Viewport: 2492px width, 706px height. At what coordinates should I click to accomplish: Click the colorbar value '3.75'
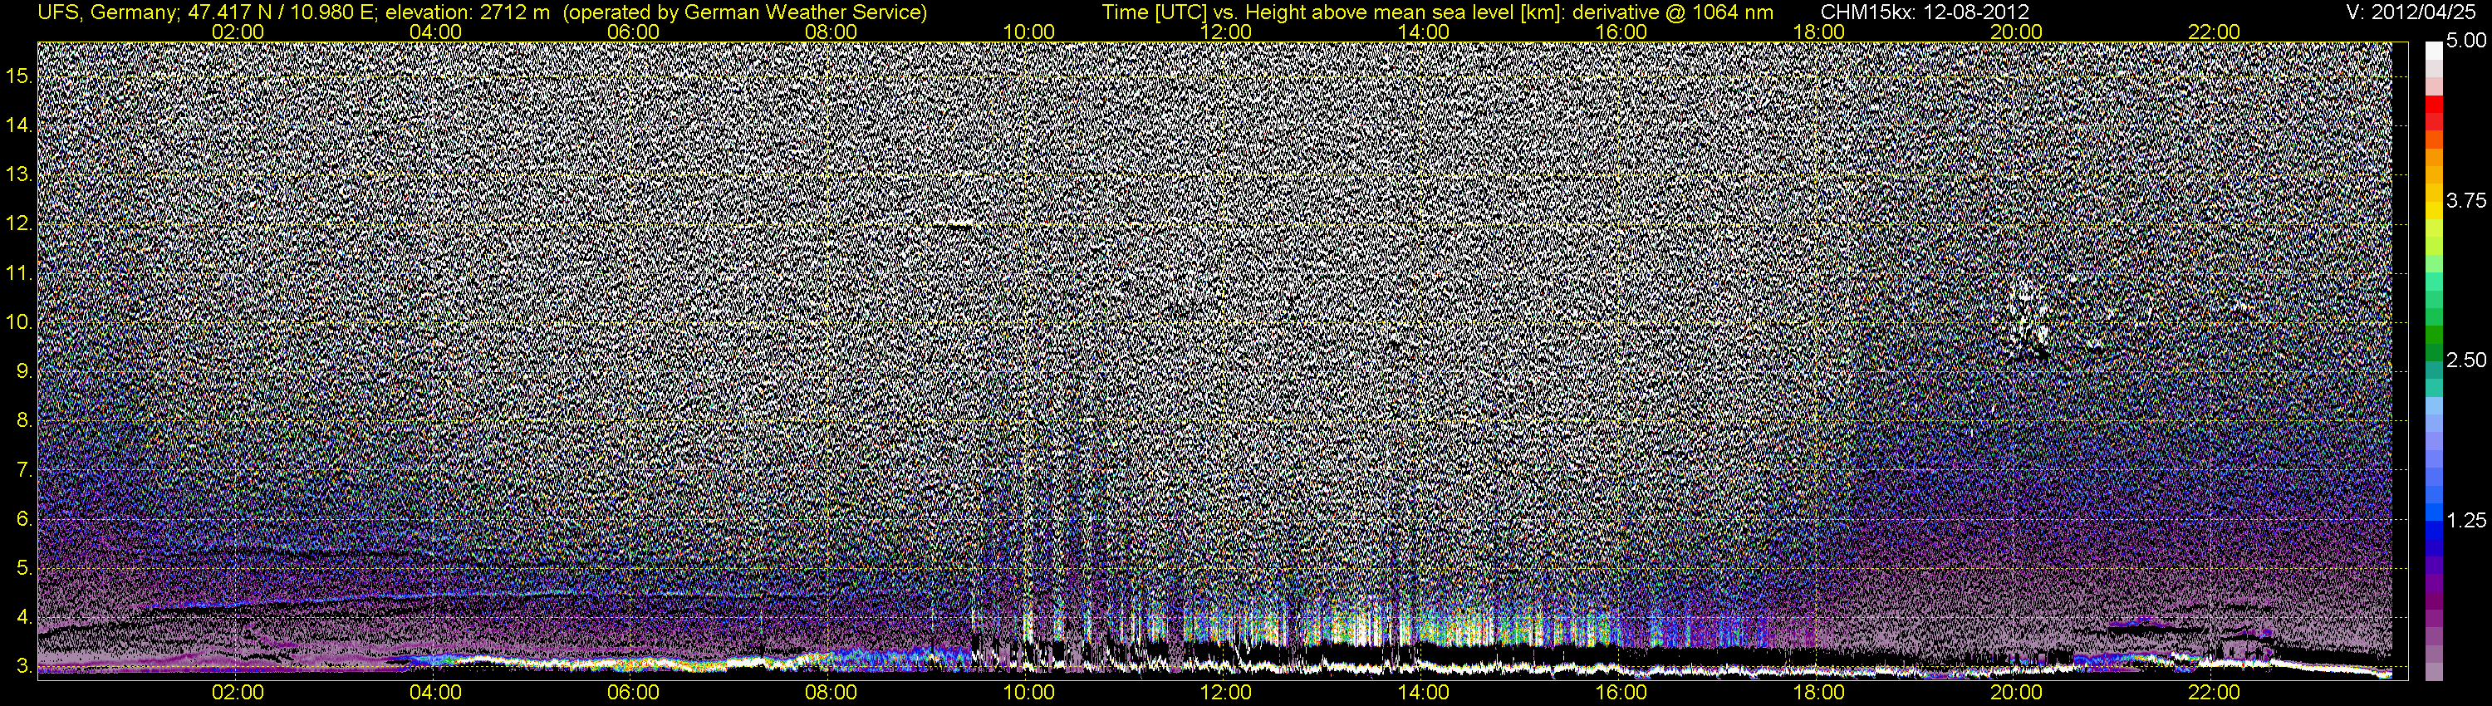tap(2466, 200)
